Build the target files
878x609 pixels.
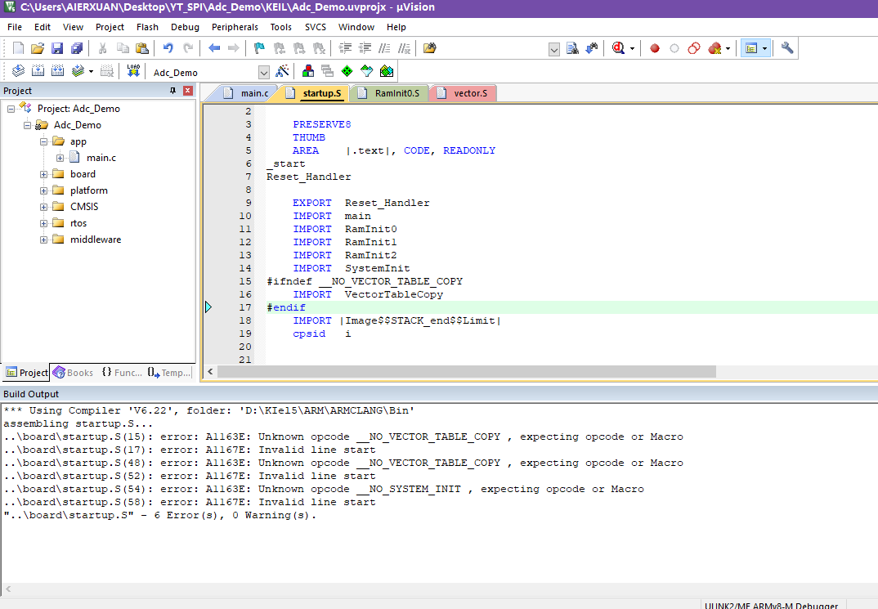[x=38, y=71]
